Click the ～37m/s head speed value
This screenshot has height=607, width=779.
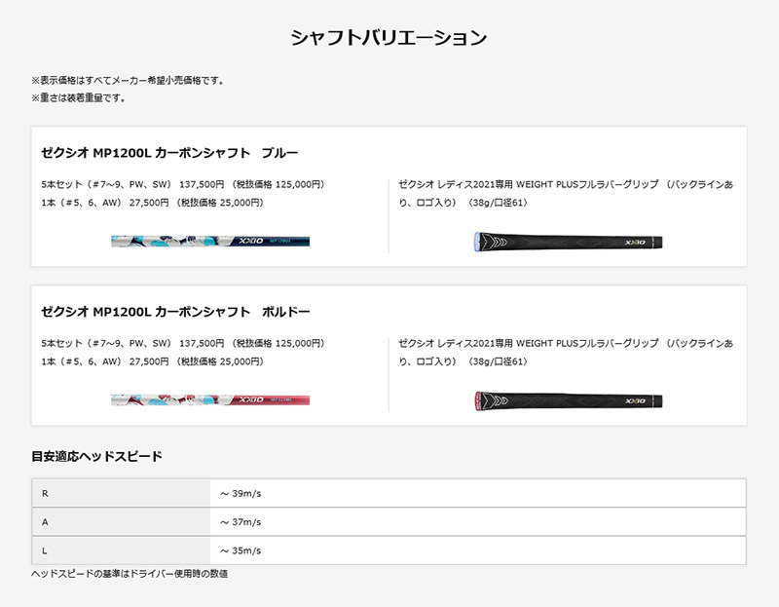241,522
